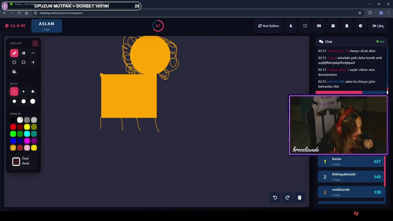Click the green Kick status indicator
The width and height of the screenshot is (393, 221).
click(x=380, y=41)
